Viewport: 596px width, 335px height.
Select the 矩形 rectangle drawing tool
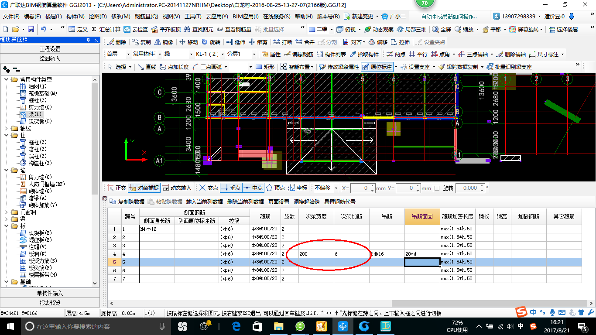[x=265, y=67]
